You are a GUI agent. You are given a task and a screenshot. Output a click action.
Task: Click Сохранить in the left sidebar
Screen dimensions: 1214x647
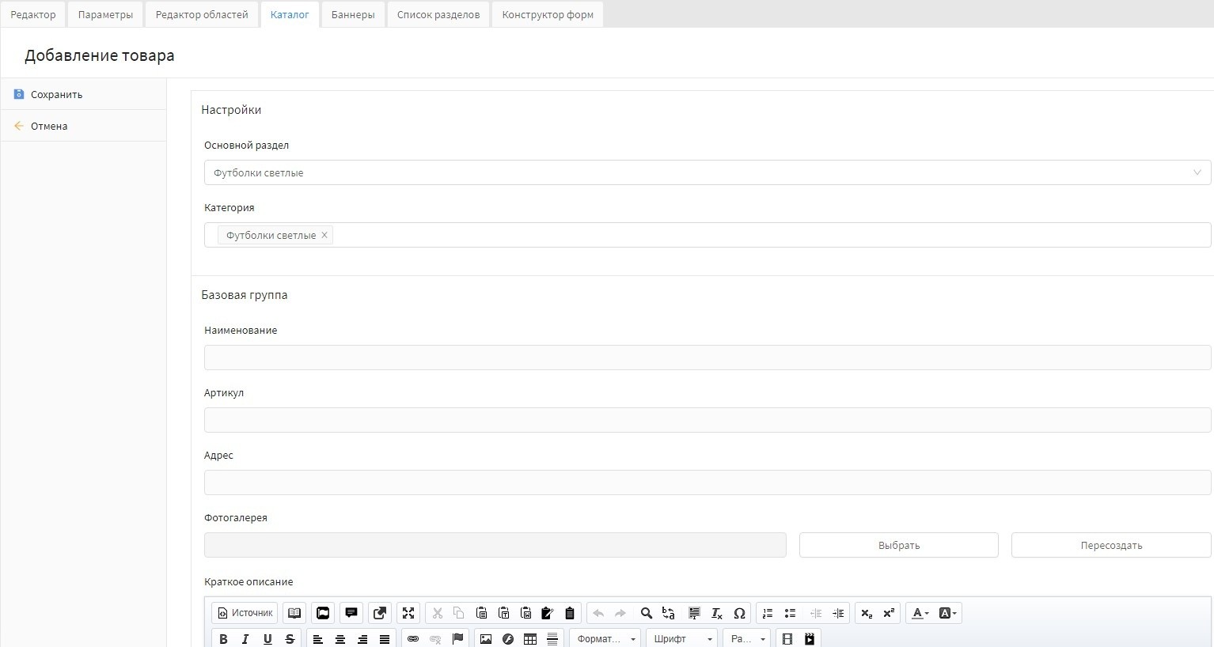click(56, 94)
